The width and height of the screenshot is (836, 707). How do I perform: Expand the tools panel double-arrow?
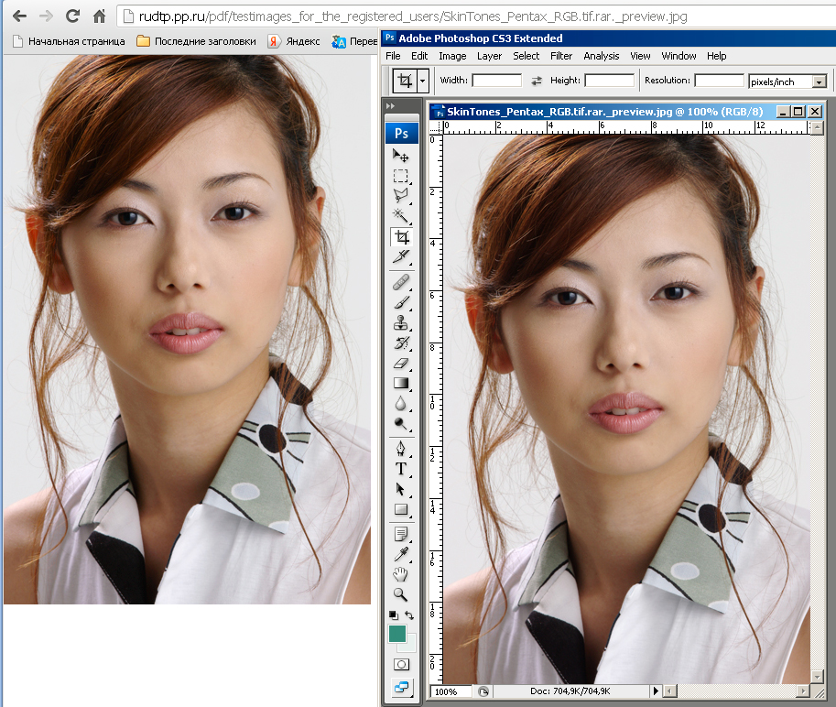[x=391, y=106]
